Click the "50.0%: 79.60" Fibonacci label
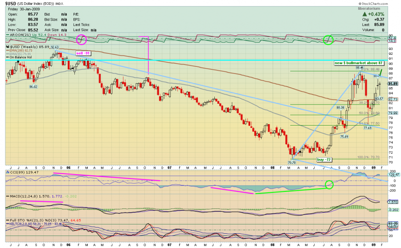401x248 pixels. [x=369, y=113]
